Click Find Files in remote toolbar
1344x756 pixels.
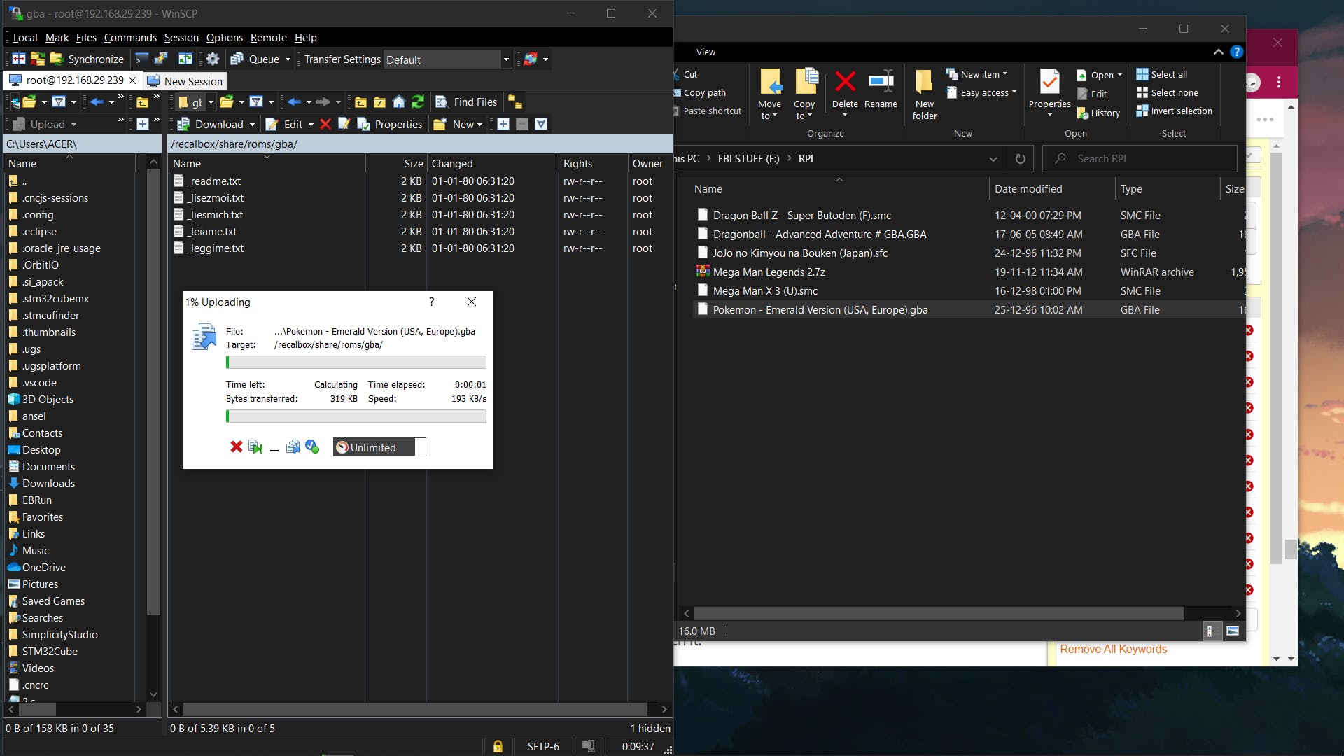click(466, 102)
